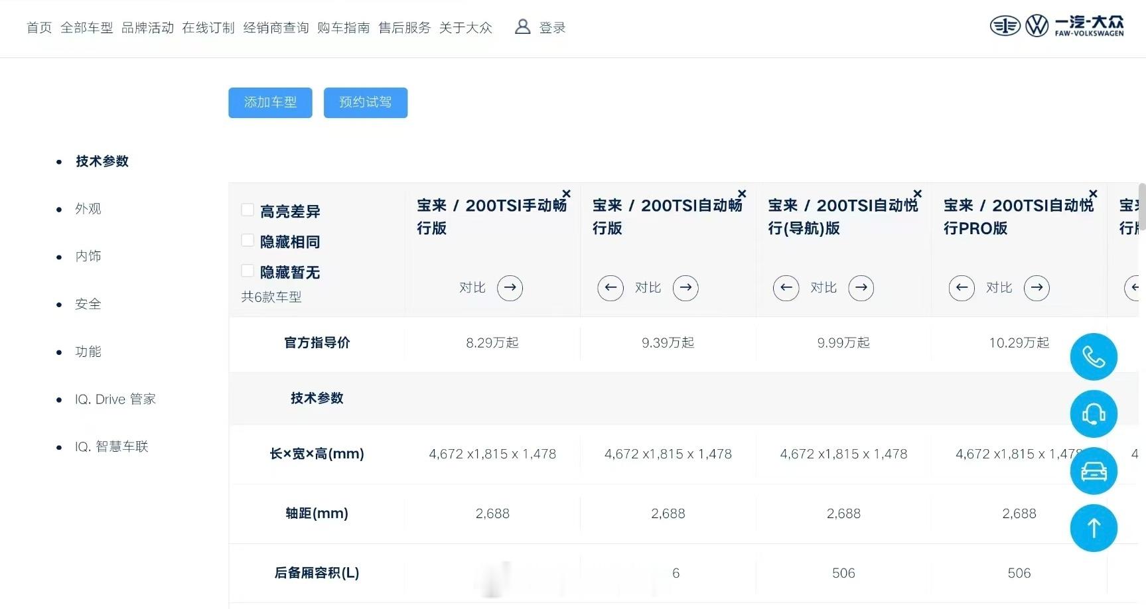Click the 长×宽×高(mm) row label
This screenshot has height=609, width=1146.
click(317, 454)
